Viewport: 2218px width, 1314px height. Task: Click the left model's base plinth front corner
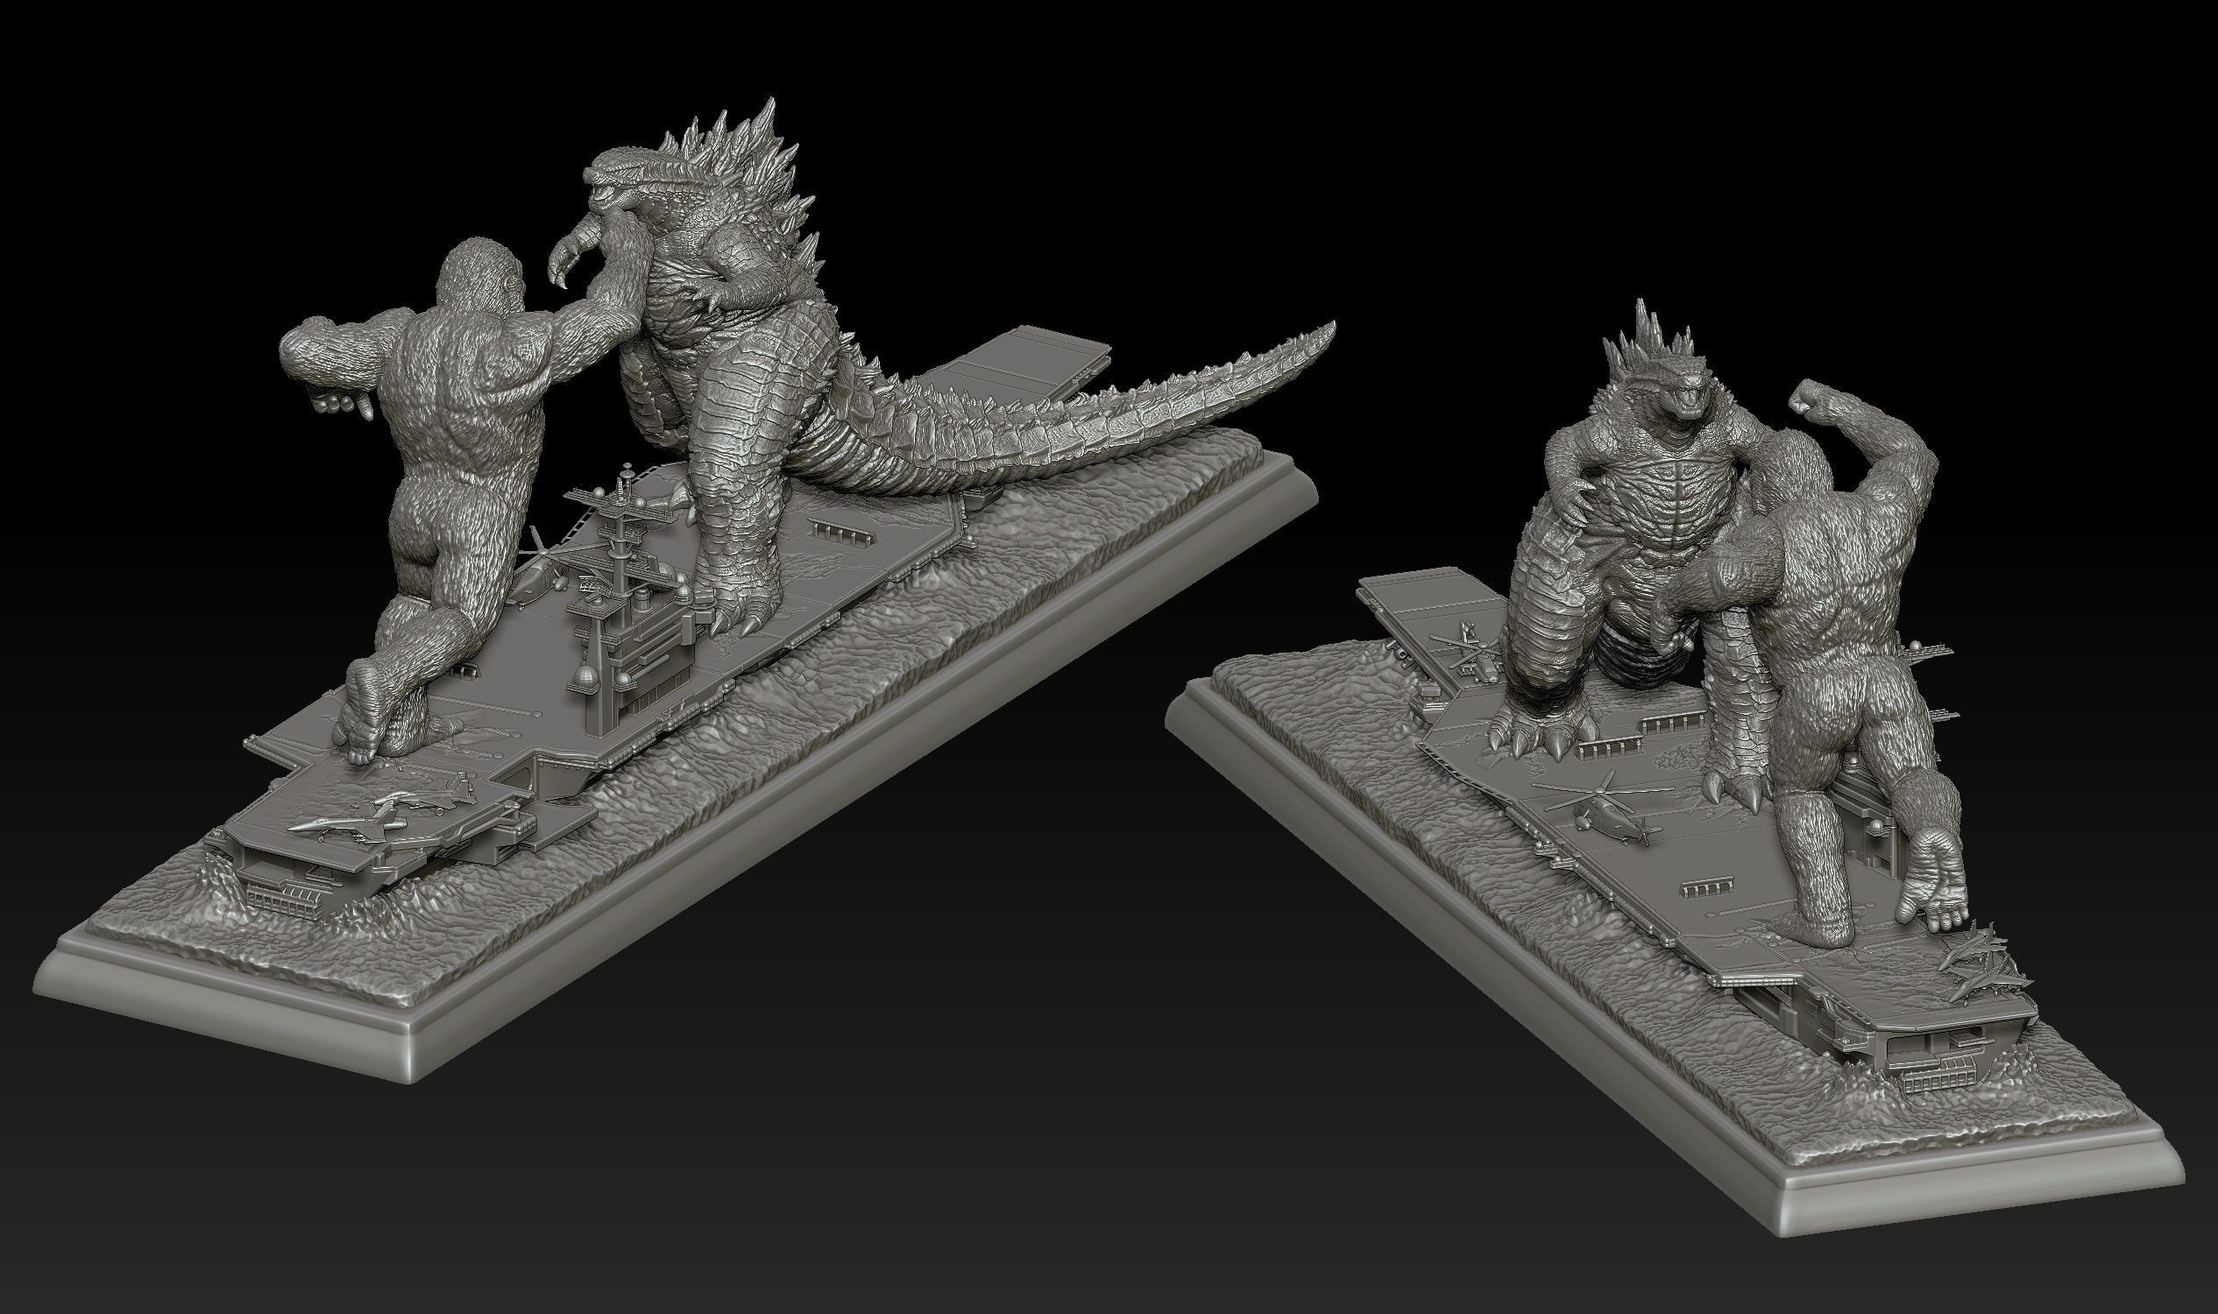[x=409, y=1054]
